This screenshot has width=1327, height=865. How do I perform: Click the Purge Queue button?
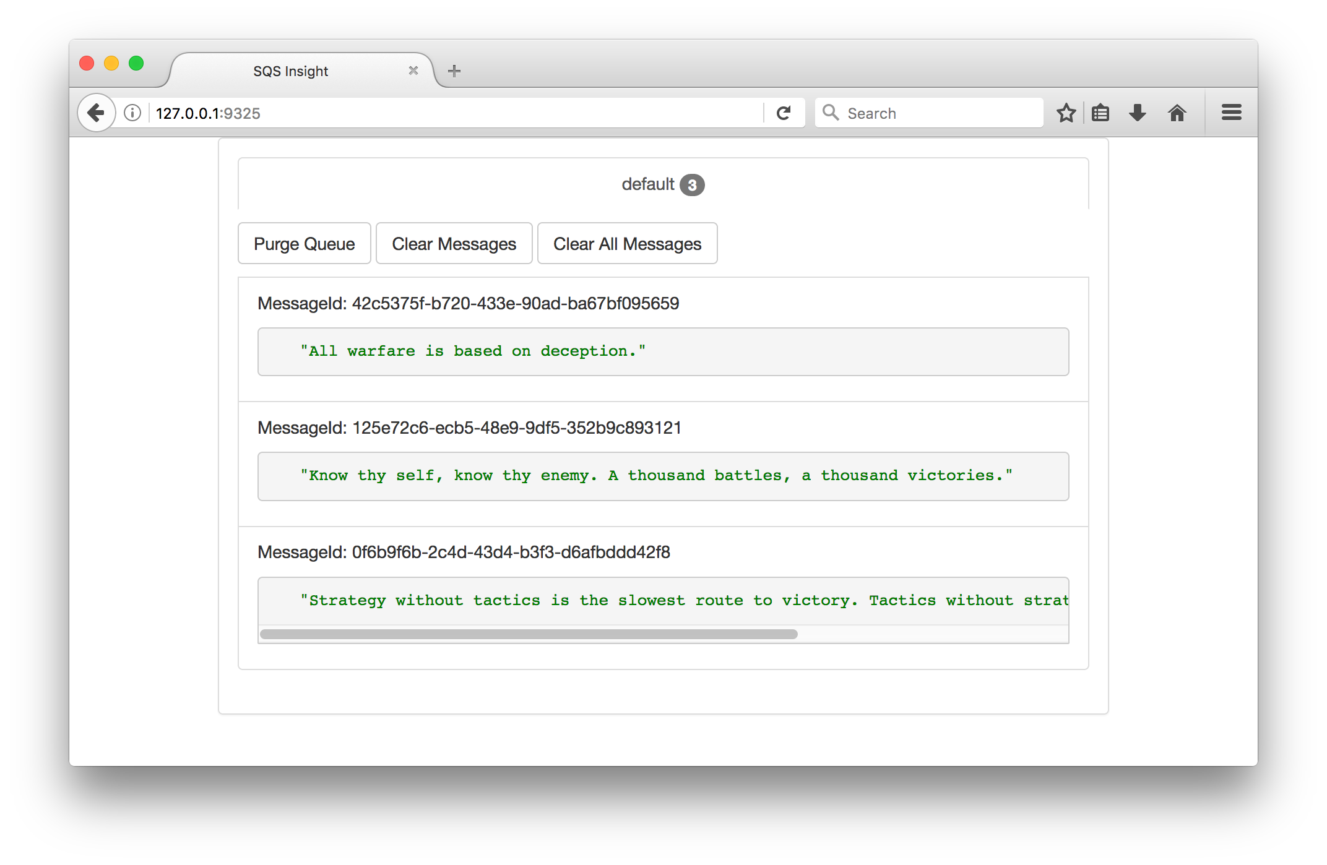coord(305,244)
